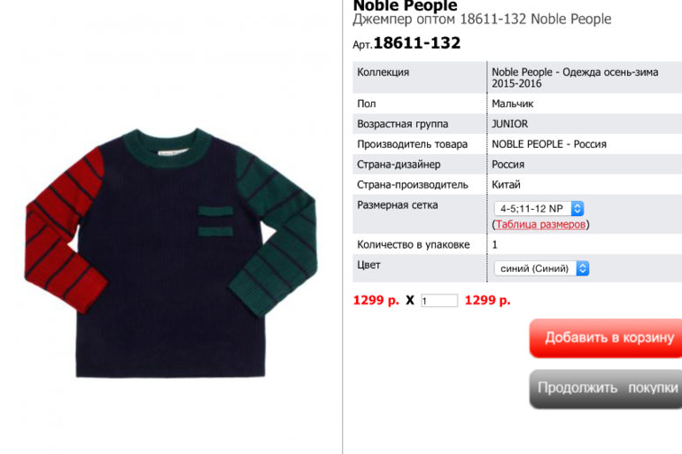The height and width of the screenshot is (454, 682).
Task: Click the Одежда осень-зима 2015-2016 collection value
Action: point(575,78)
